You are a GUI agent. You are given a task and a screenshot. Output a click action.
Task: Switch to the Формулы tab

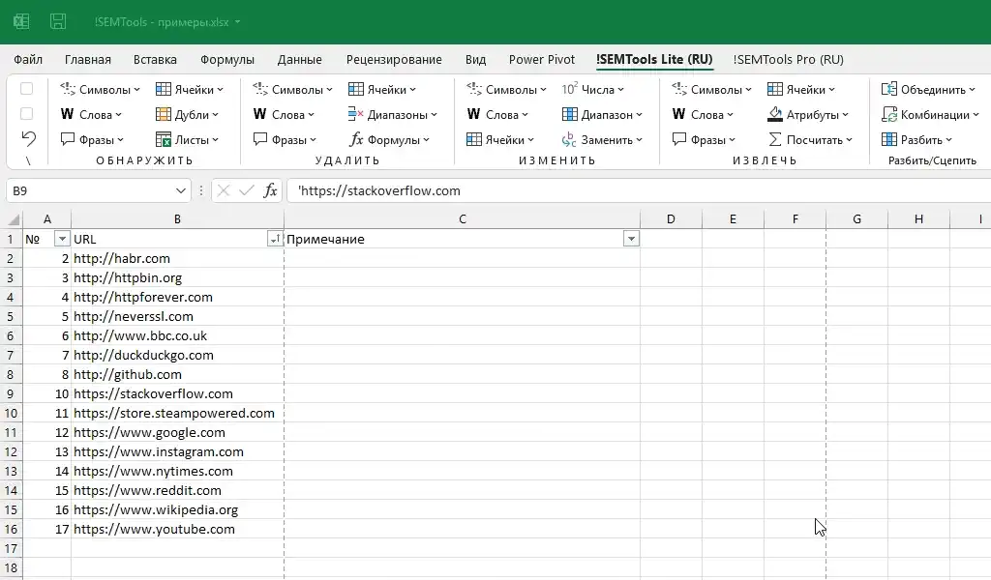(226, 59)
